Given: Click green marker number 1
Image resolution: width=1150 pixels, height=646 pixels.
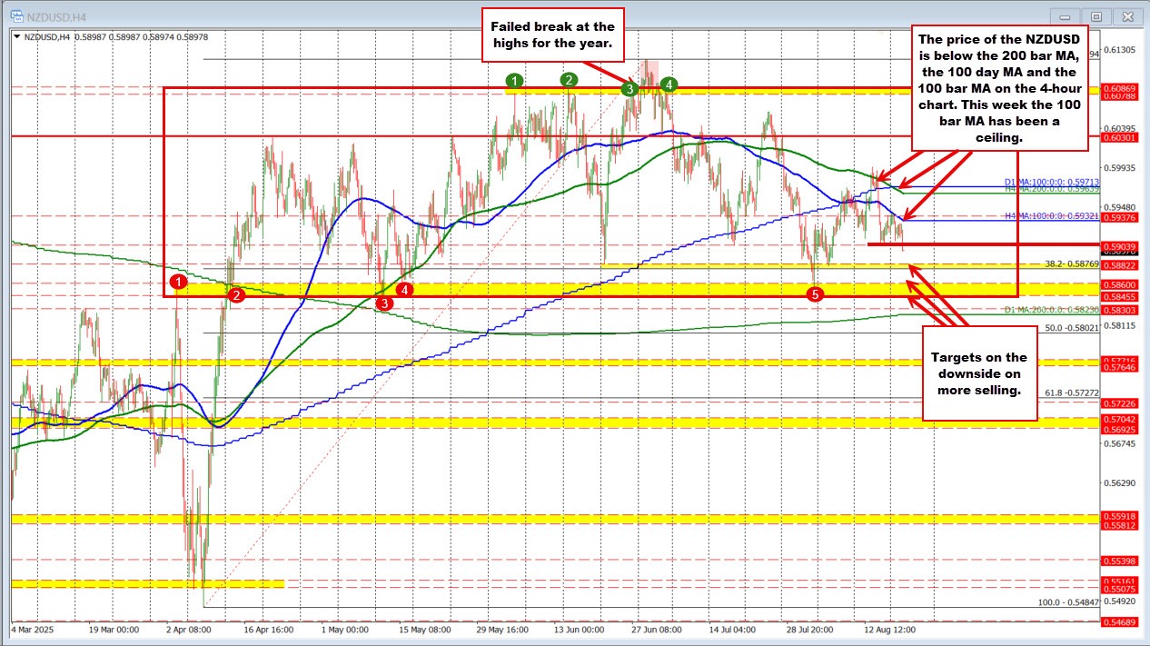Looking at the screenshot, I should (x=515, y=82).
